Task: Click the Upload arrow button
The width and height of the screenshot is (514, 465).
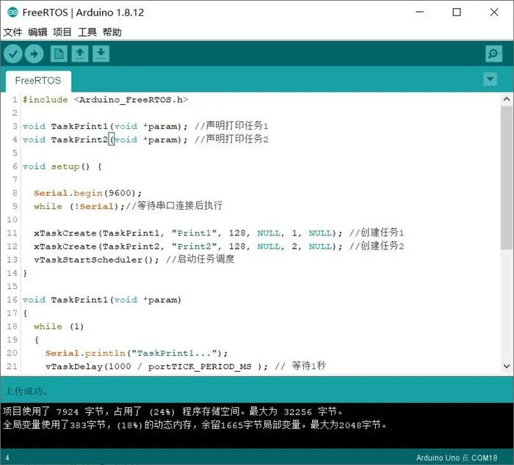Action: coord(34,54)
